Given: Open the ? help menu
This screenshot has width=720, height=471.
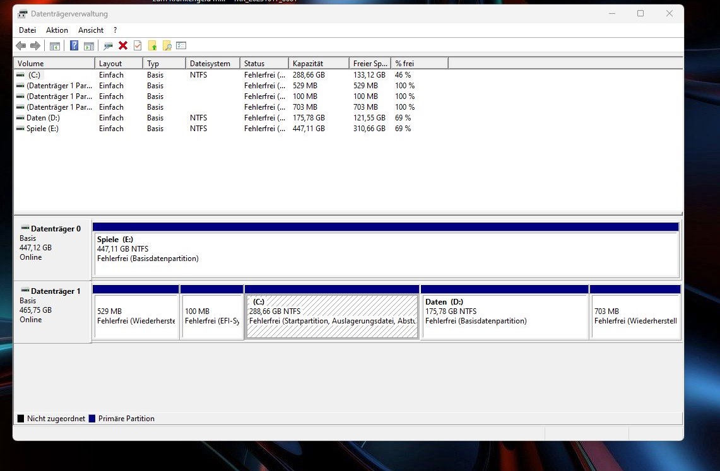Looking at the screenshot, I should pyautogui.click(x=115, y=30).
